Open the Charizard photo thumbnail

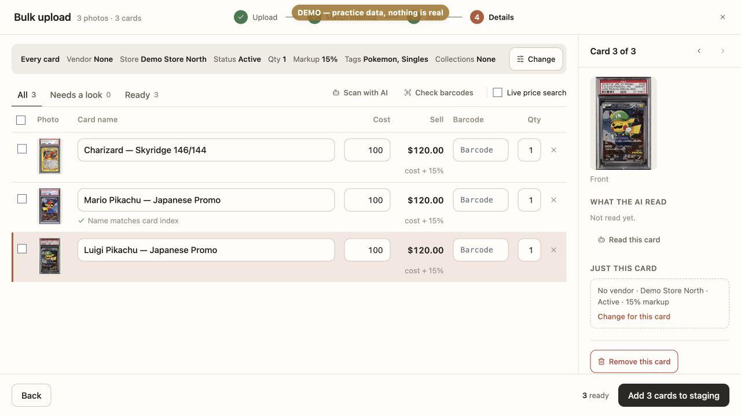click(x=50, y=156)
